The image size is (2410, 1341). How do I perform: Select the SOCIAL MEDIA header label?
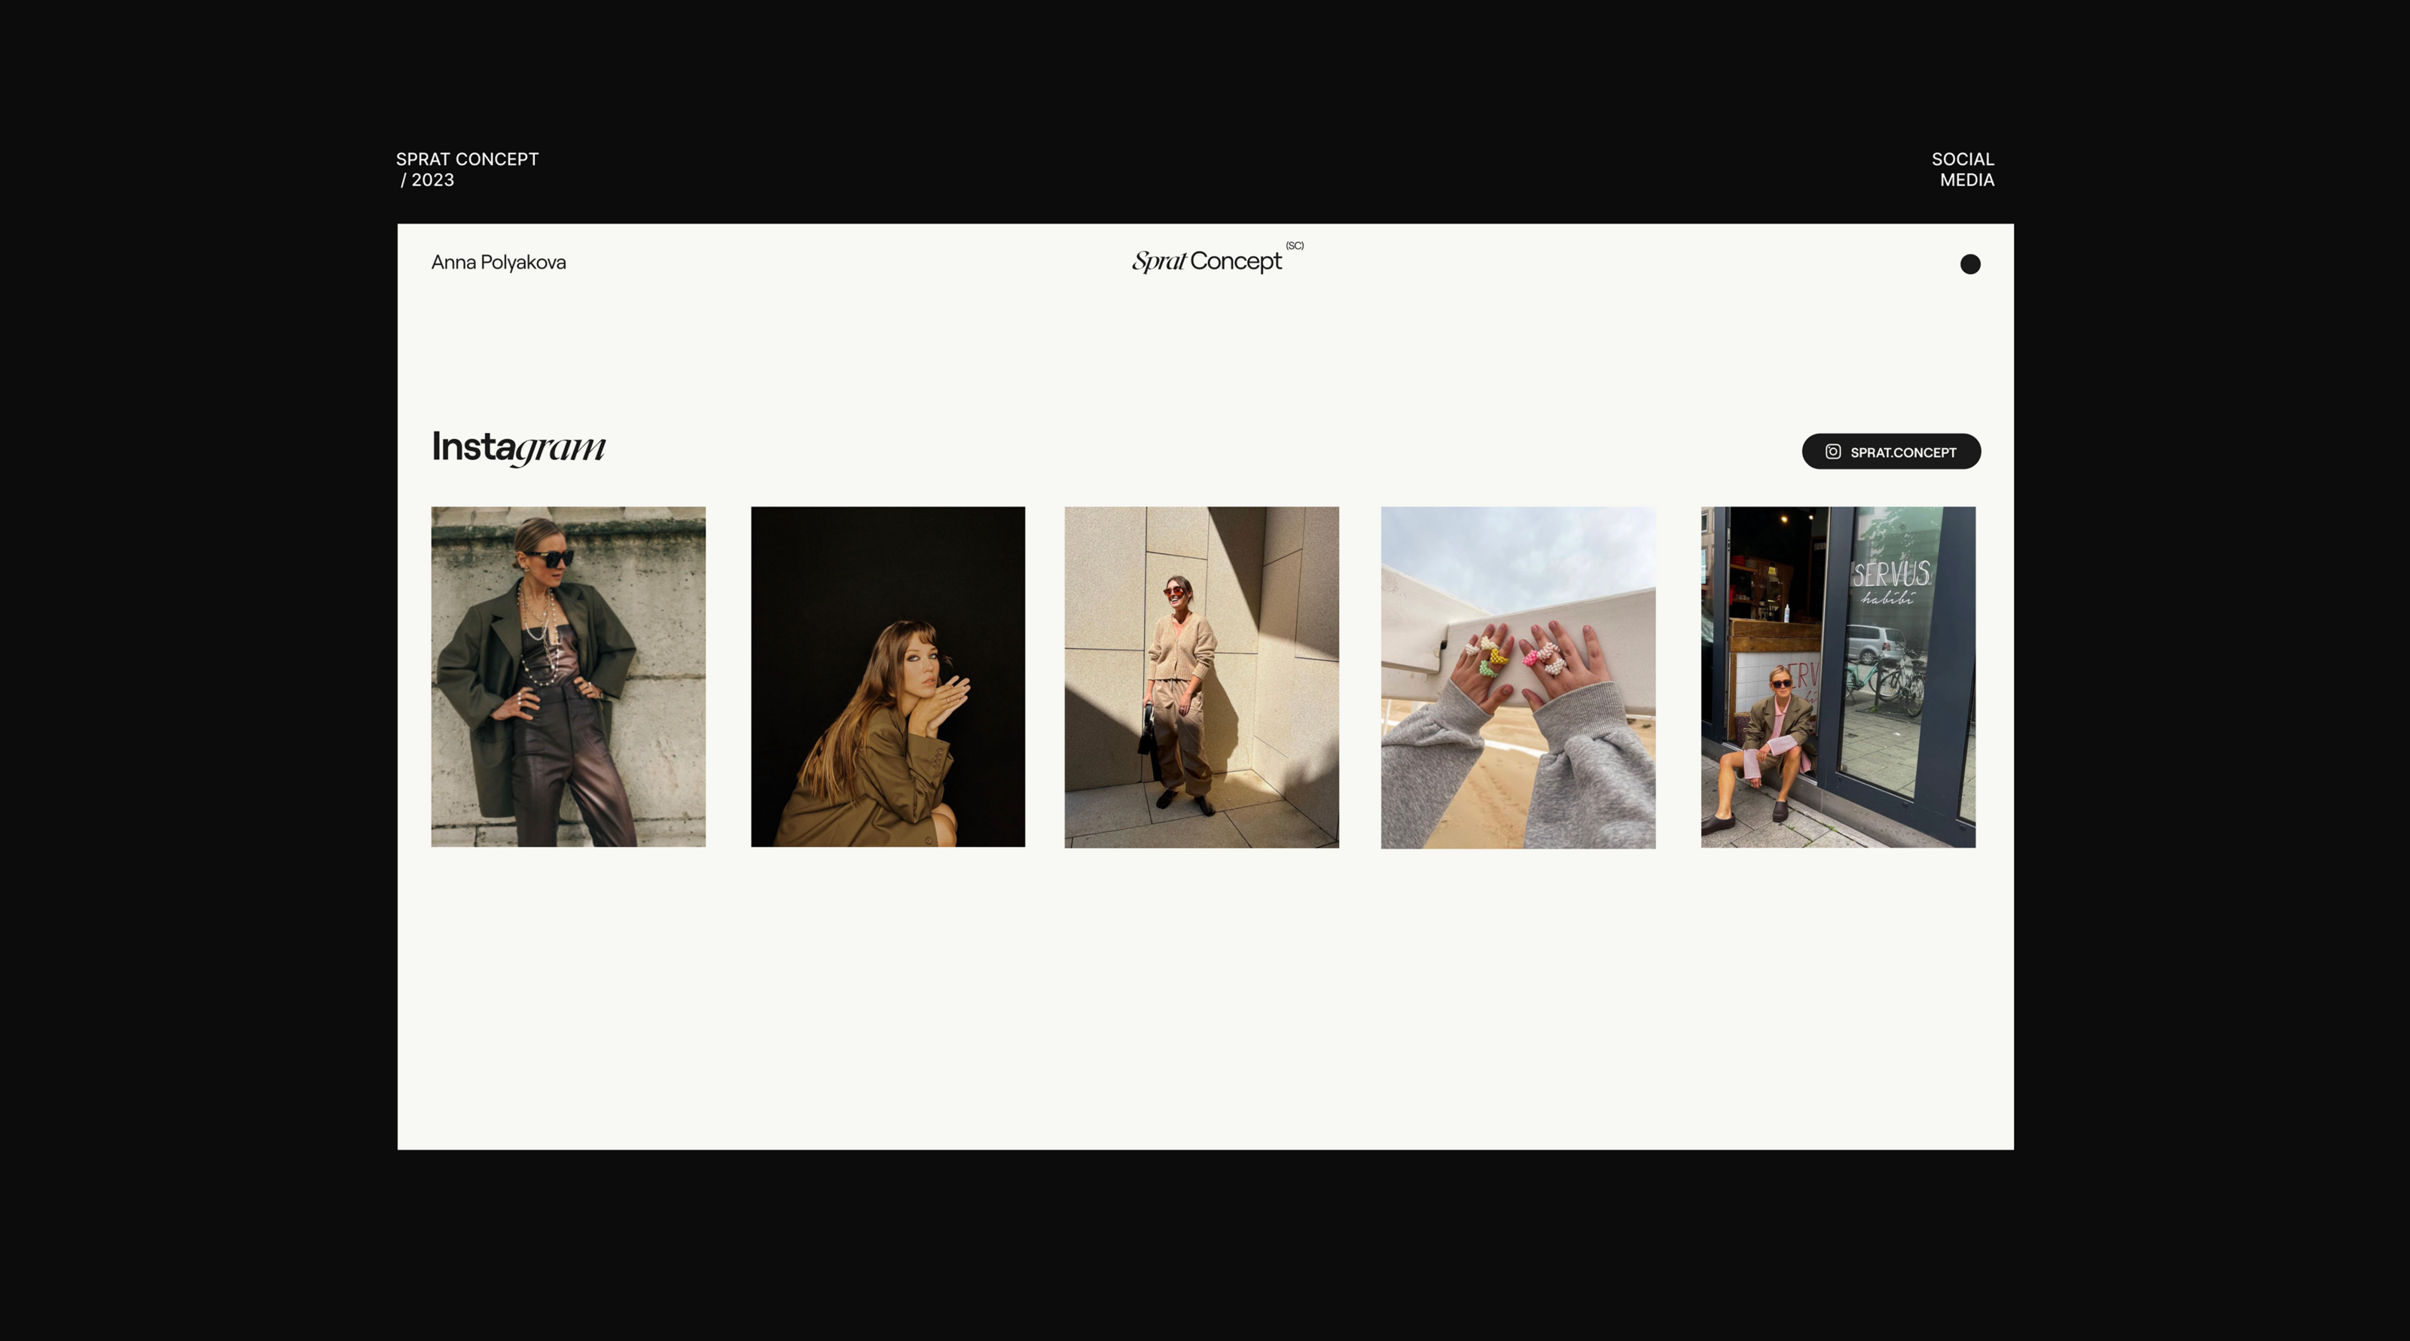pos(1963,169)
